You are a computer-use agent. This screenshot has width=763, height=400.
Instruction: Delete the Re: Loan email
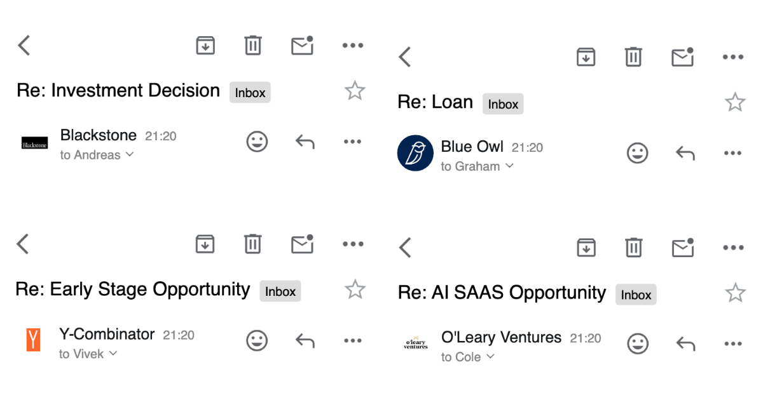633,57
